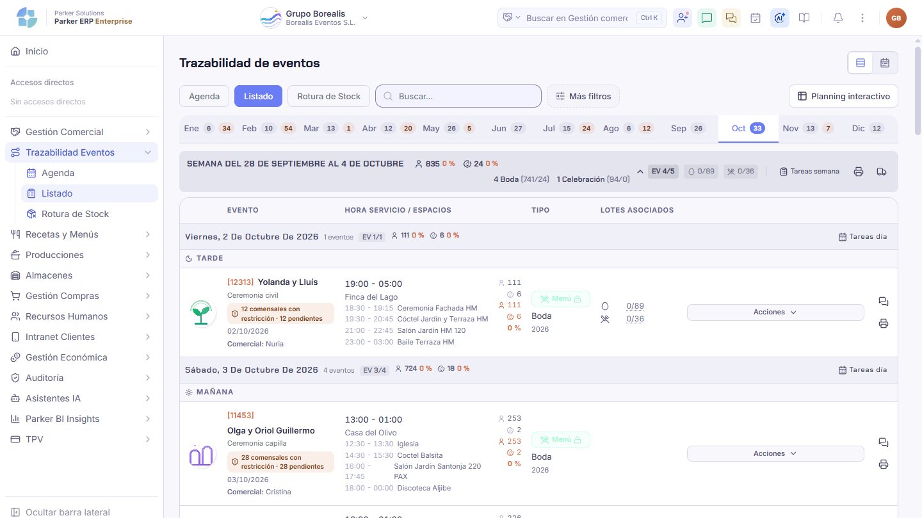Open comments icon for Olga y Oriol Guillermo
Screen dimensions: 922x518
tap(884, 442)
